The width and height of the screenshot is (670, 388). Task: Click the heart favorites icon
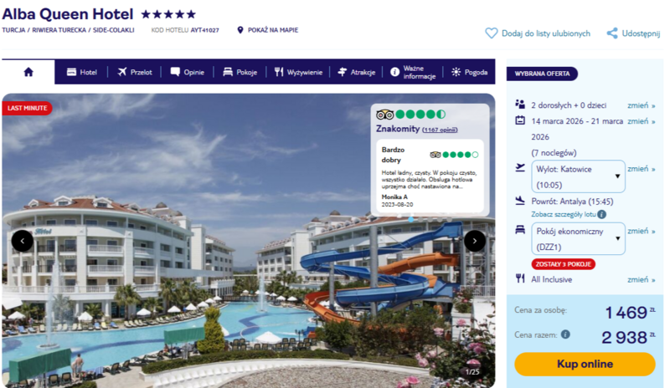[491, 33]
